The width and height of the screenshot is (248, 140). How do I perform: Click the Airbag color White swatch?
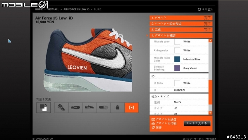[x=177, y=51]
